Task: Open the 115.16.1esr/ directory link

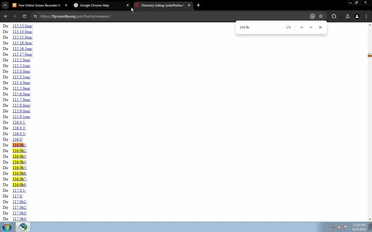Action: coord(22,49)
